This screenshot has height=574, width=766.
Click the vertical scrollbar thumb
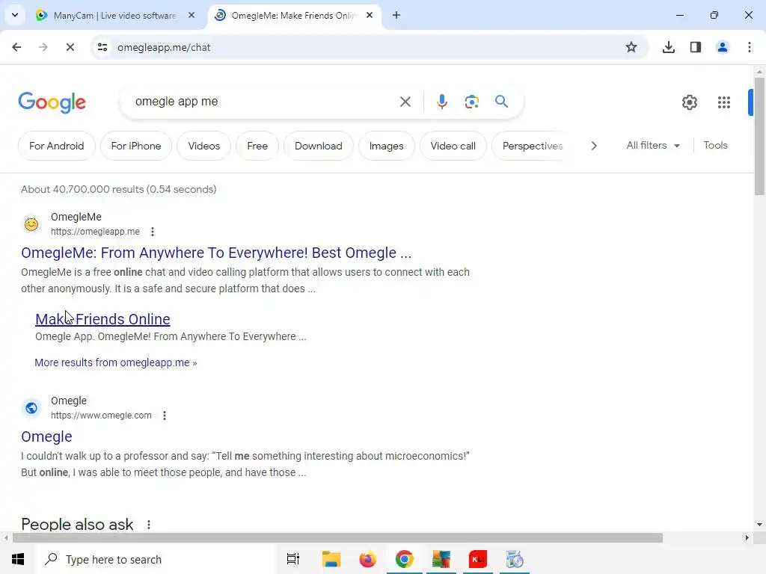[x=759, y=136]
